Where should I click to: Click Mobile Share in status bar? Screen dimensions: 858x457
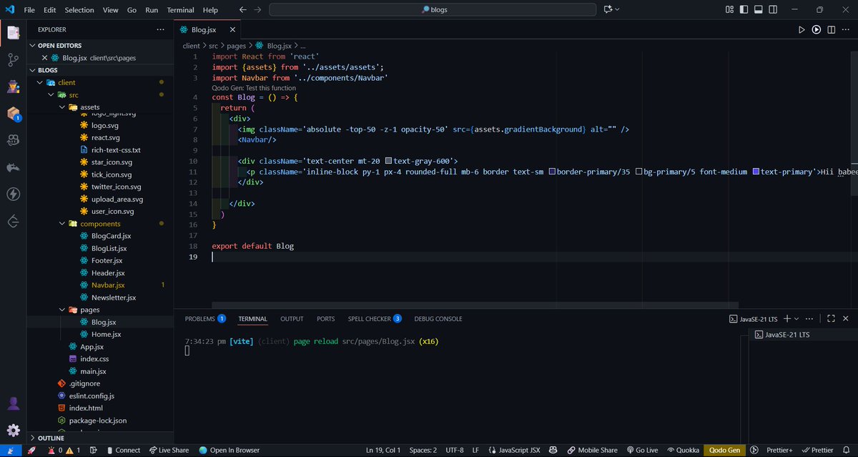pos(592,450)
